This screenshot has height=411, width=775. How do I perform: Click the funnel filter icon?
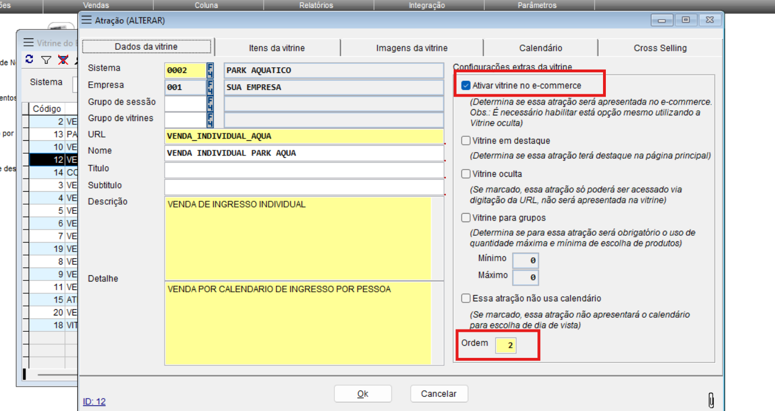(x=46, y=60)
